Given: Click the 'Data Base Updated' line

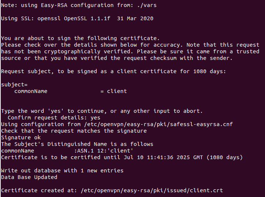Looking at the screenshot, I should click(29, 177).
